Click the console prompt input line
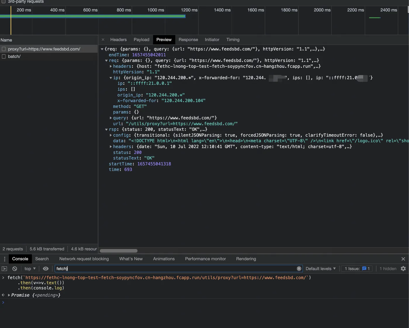The image size is (409, 328). (x=204, y=303)
